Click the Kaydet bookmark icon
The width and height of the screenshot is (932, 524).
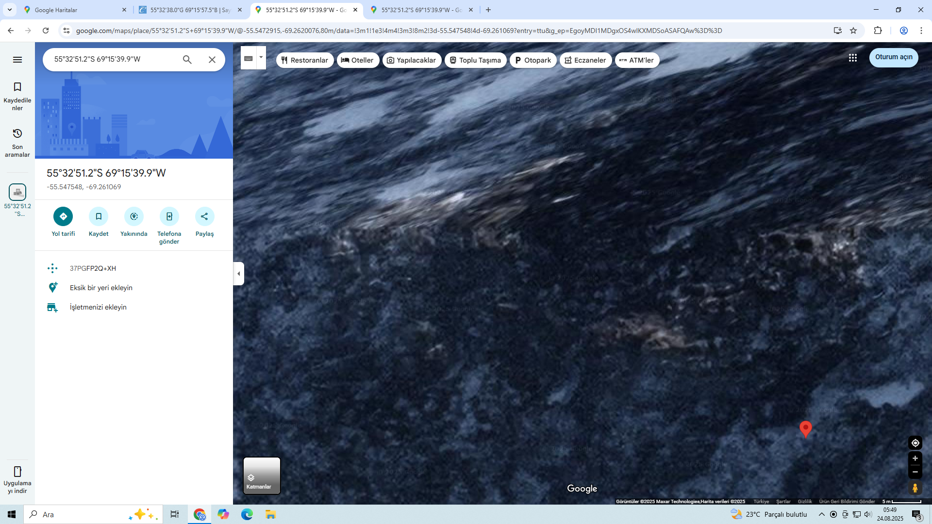pos(99,216)
